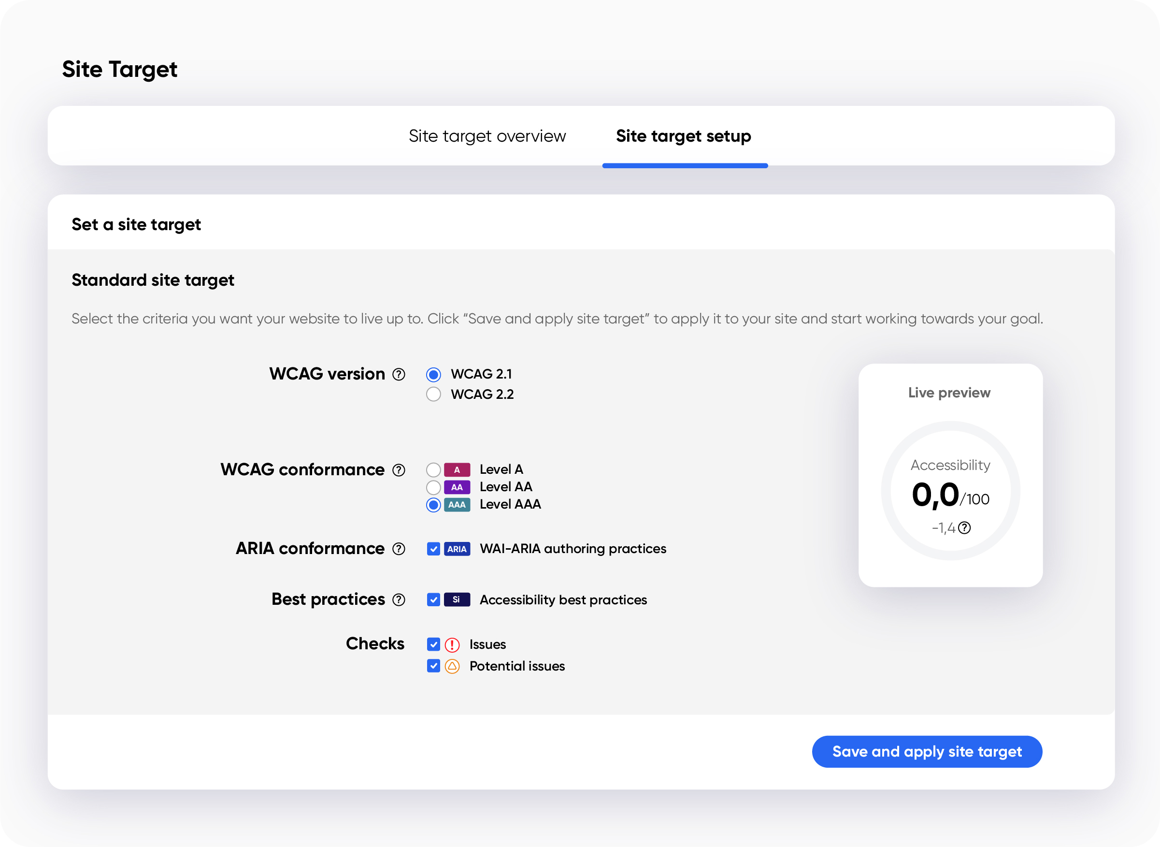This screenshot has width=1160, height=847.
Task: Select the Site target setup tab
Action: (x=684, y=136)
